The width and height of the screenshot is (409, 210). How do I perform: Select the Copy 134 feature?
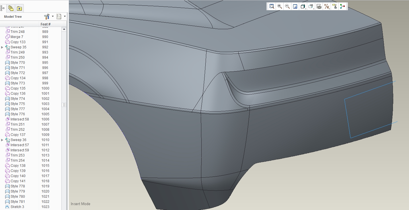(15, 78)
